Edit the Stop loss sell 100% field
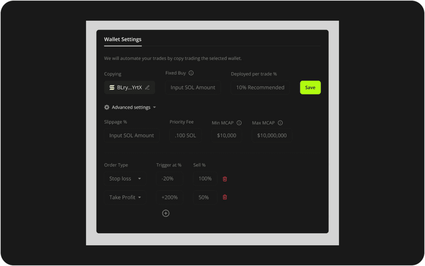The height and width of the screenshot is (266, 425). point(205,179)
